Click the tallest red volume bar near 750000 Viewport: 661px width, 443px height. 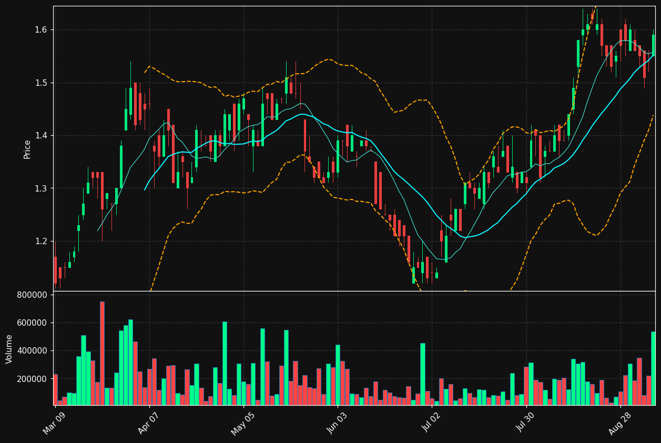[x=102, y=353]
